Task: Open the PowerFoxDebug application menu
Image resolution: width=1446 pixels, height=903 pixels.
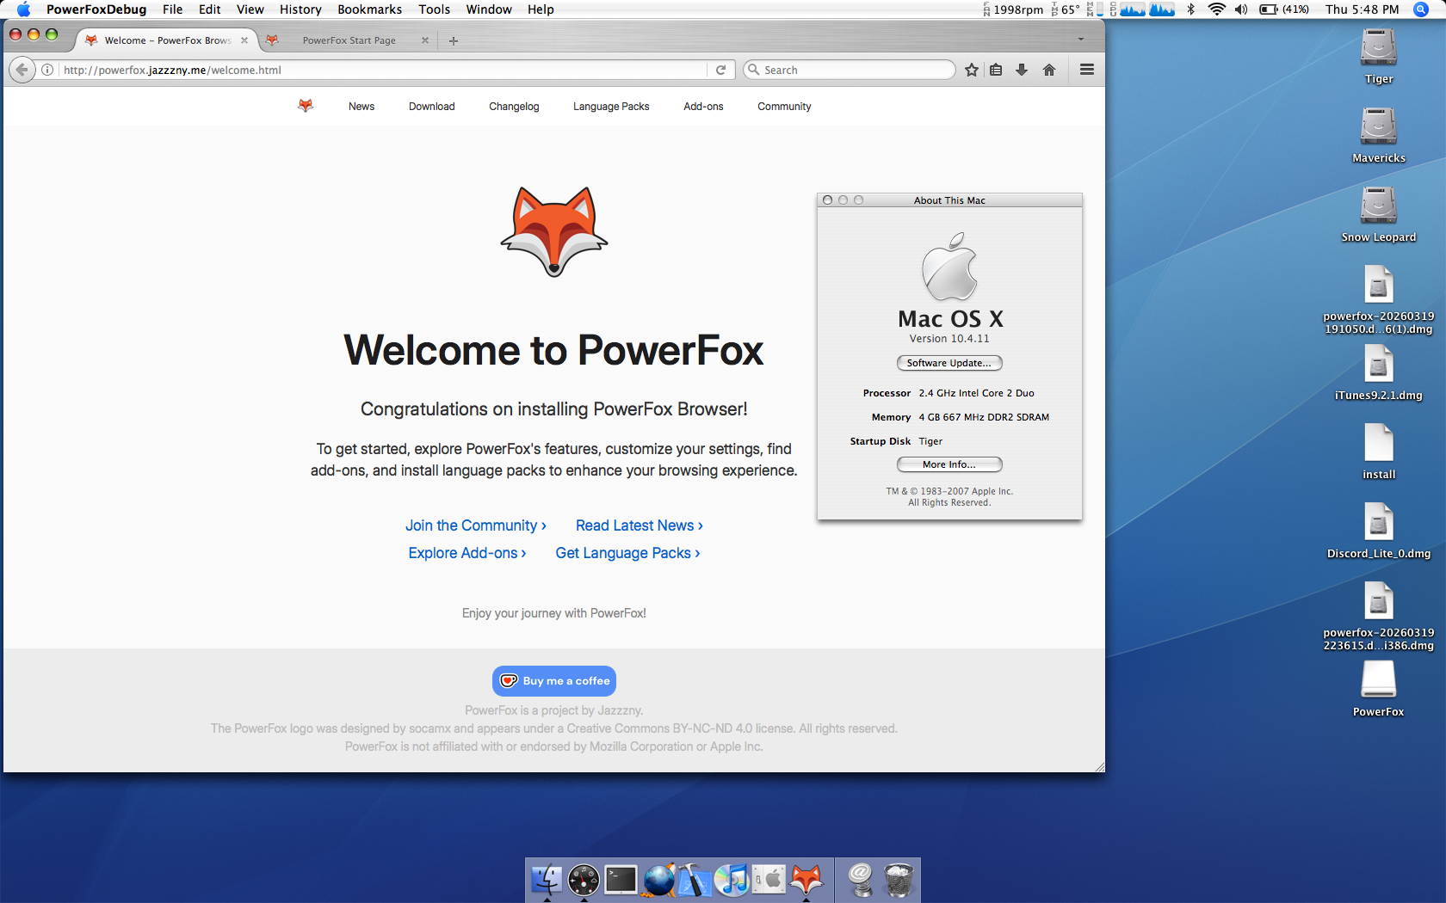Action: (x=96, y=9)
